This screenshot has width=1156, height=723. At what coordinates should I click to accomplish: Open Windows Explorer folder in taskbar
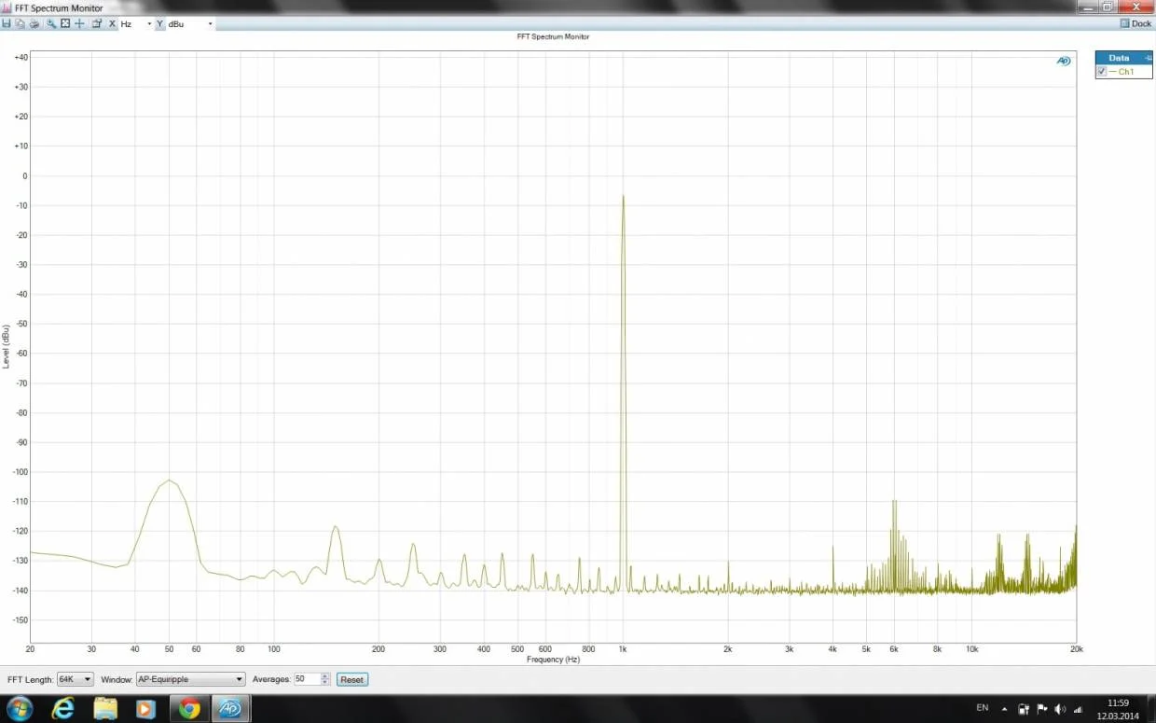pos(105,709)
